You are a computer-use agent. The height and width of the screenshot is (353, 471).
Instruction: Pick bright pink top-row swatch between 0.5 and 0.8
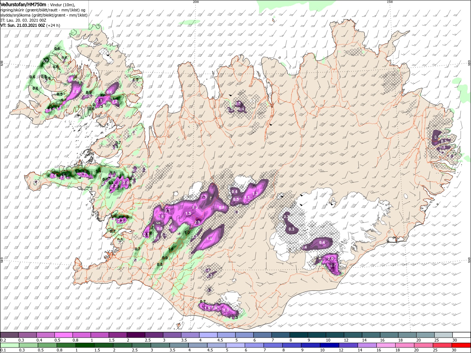coord(63,335)
